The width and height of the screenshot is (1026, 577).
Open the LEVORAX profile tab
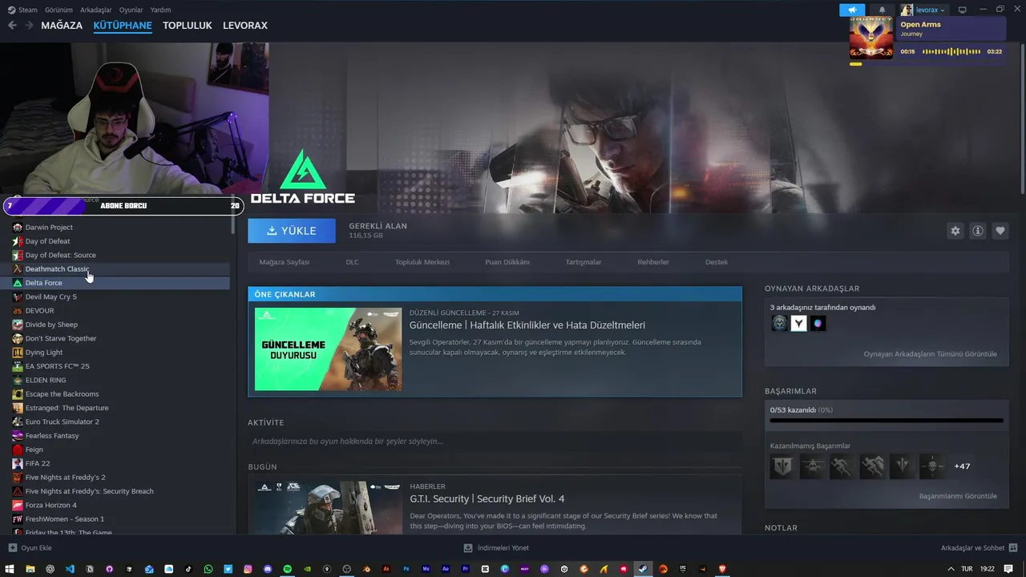pos(245,26)
